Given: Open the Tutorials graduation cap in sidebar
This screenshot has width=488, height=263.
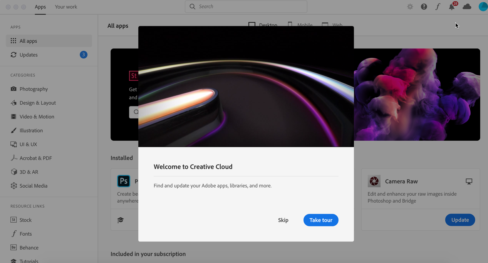Looking at the screenshot, I should [x=13, y=261].
